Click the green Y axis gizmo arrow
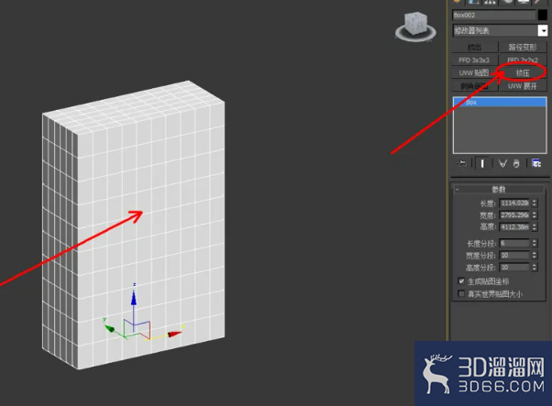The width and height of the screenshot is (552, 406). click(109, 329)
